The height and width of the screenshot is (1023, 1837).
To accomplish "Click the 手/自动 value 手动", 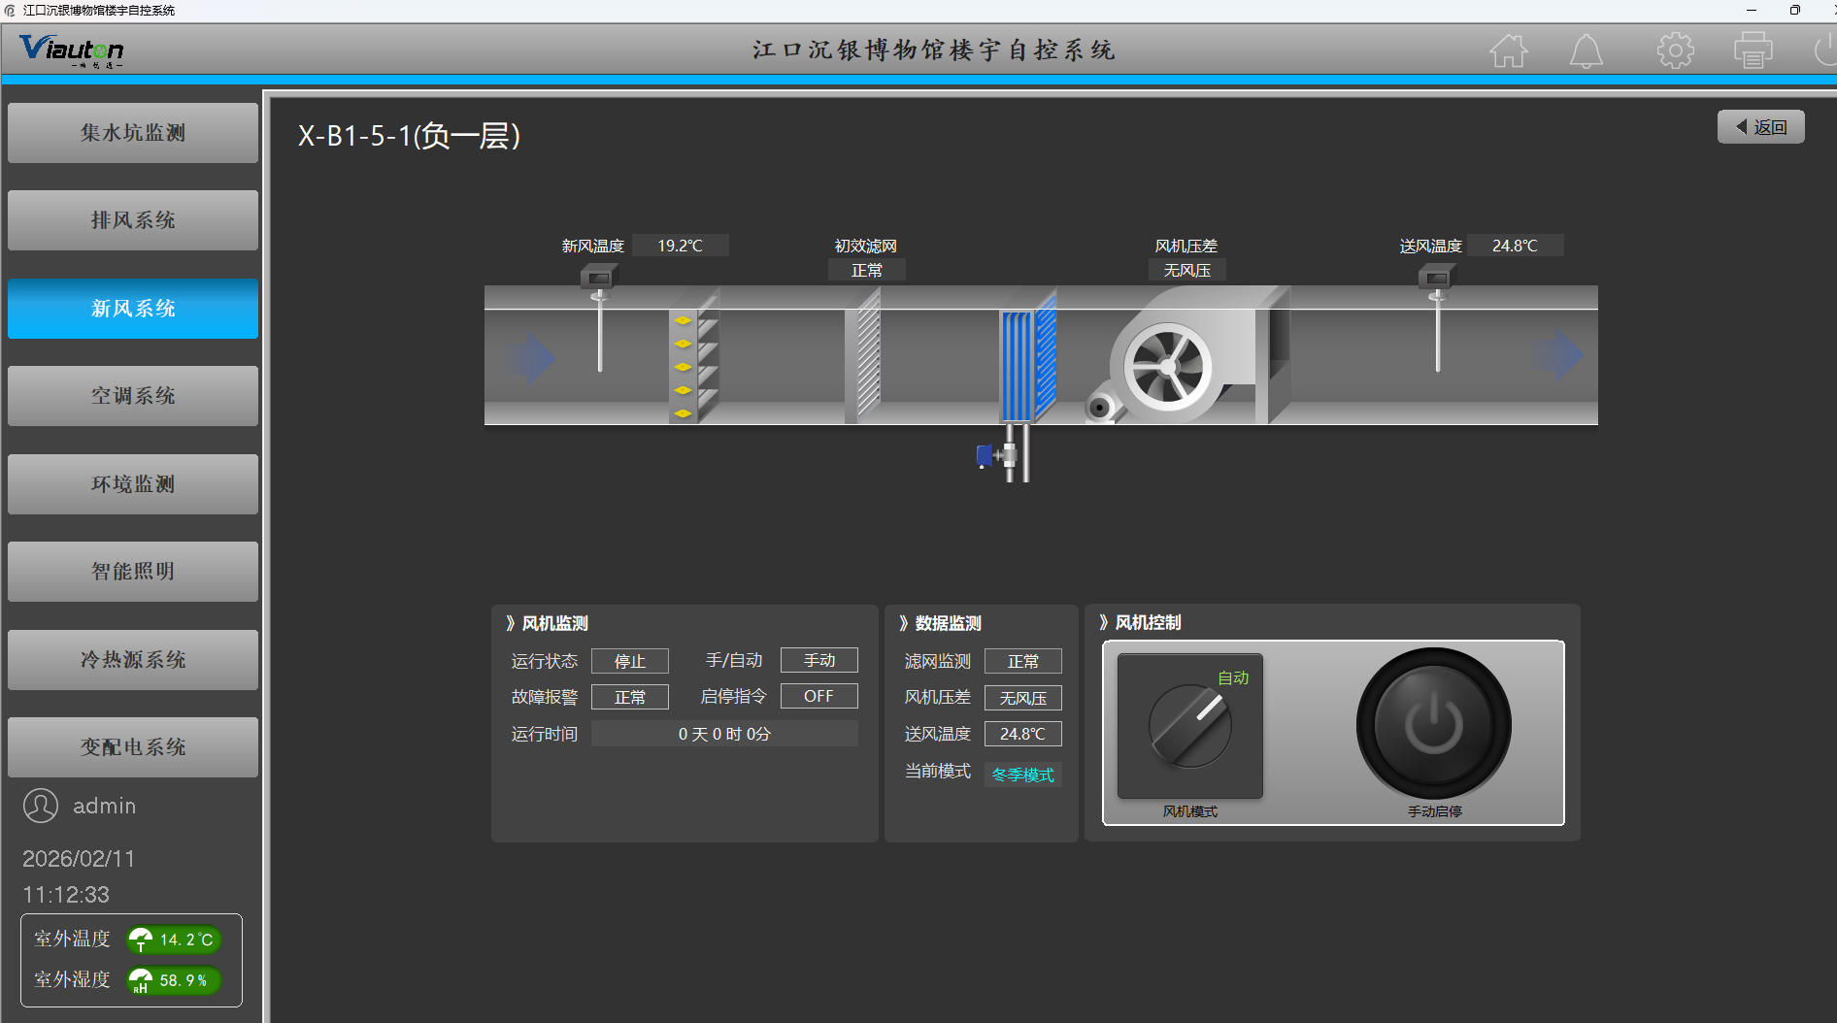I will click(x=819, y=660).
